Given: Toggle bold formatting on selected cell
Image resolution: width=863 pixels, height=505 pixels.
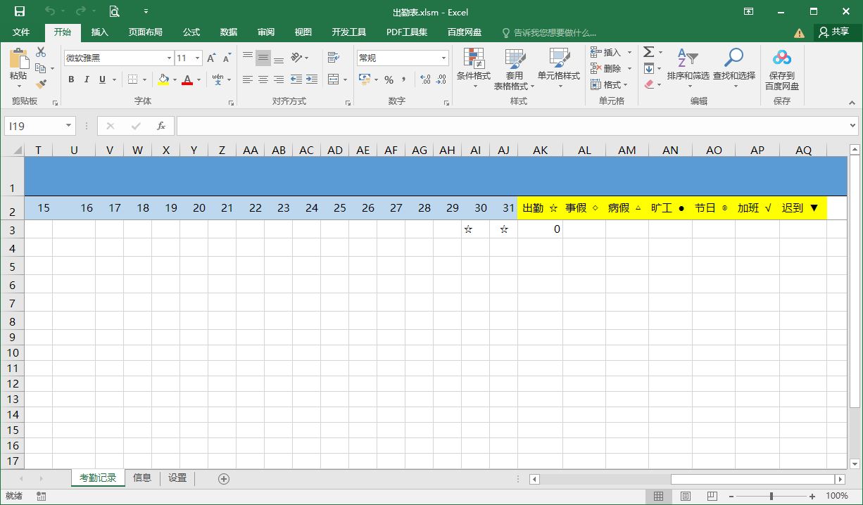Looking at the screenshot, I should point(70,79).
